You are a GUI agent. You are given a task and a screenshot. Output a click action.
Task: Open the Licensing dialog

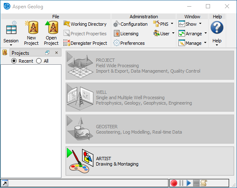[126, 34]
